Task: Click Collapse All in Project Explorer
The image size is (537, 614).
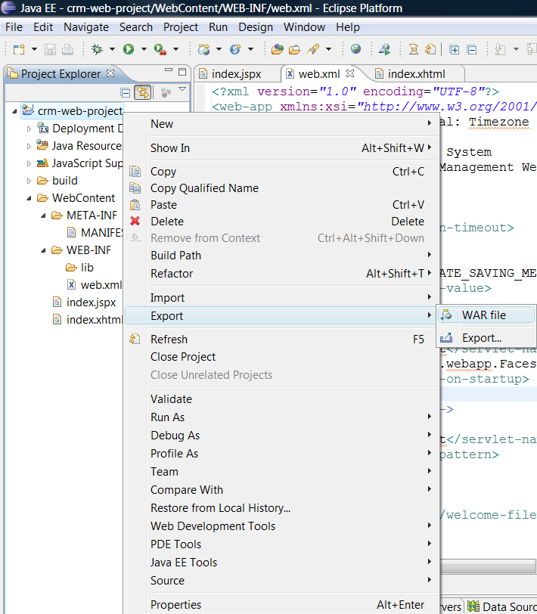Action: (126, 93)
